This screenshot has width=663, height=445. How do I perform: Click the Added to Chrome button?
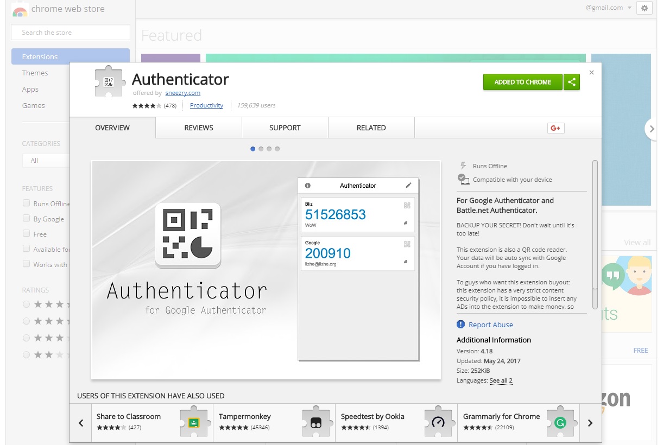click(x=522, y=82)
